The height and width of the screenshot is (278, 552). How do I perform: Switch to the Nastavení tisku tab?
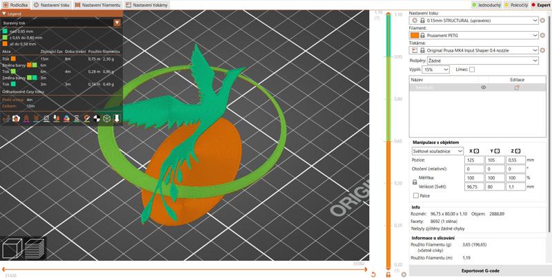[52, 6]
